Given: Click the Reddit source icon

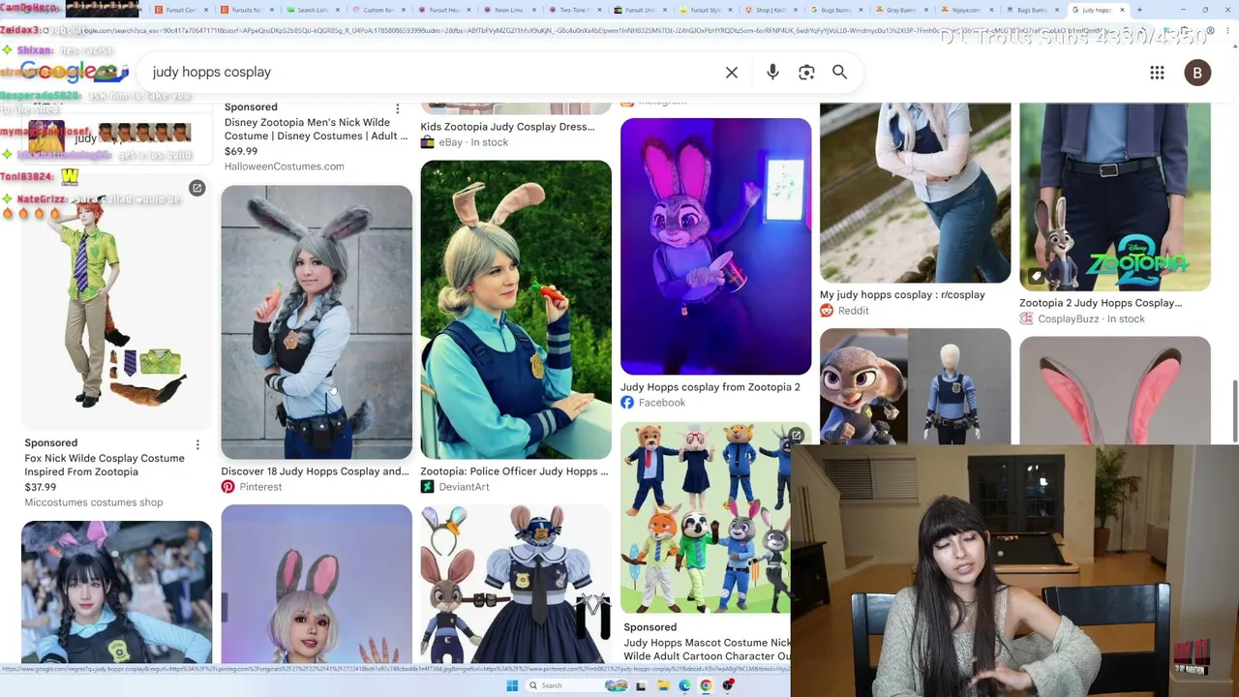Looking at the screenshot, I should click(x=827, y=311).
